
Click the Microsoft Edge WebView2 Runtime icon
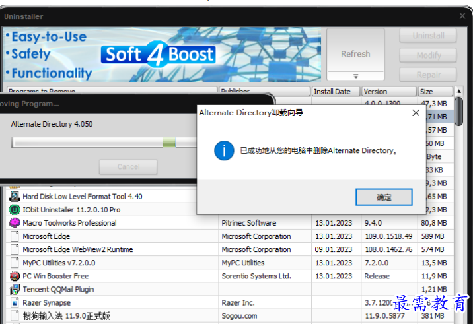15,249
